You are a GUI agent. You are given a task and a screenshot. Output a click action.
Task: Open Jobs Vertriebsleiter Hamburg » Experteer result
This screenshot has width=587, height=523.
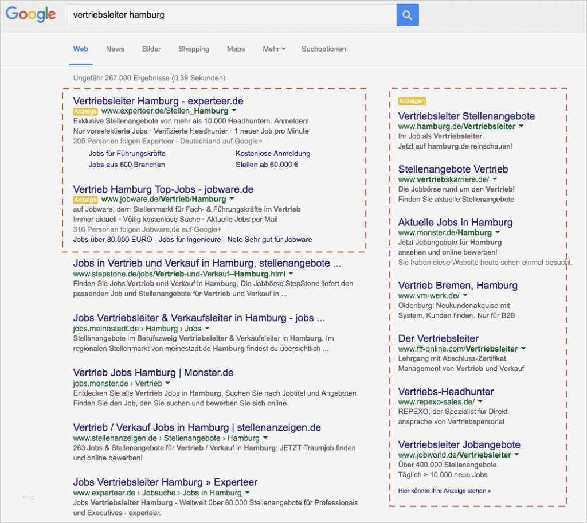pos(165,482)
